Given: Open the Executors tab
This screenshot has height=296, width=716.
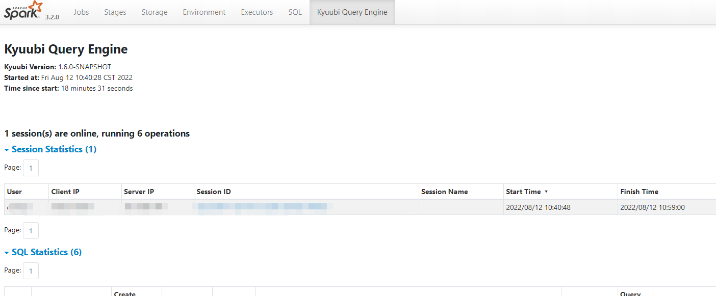Looking at the screenshot, I should click(257, 12).
